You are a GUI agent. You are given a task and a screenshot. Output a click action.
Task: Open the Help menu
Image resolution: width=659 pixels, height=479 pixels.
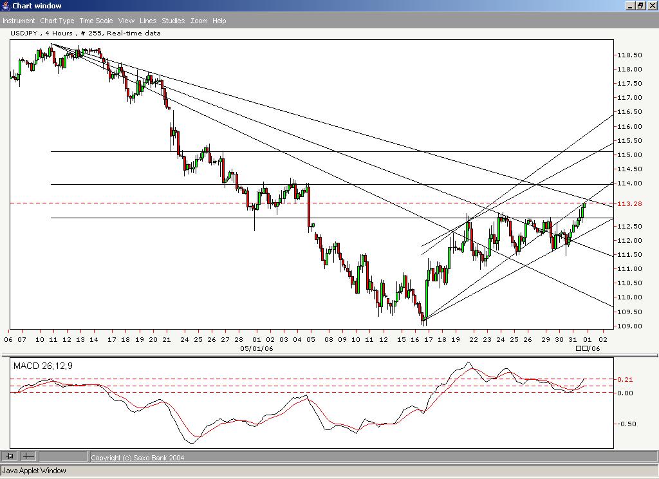(x=219, y=21)
